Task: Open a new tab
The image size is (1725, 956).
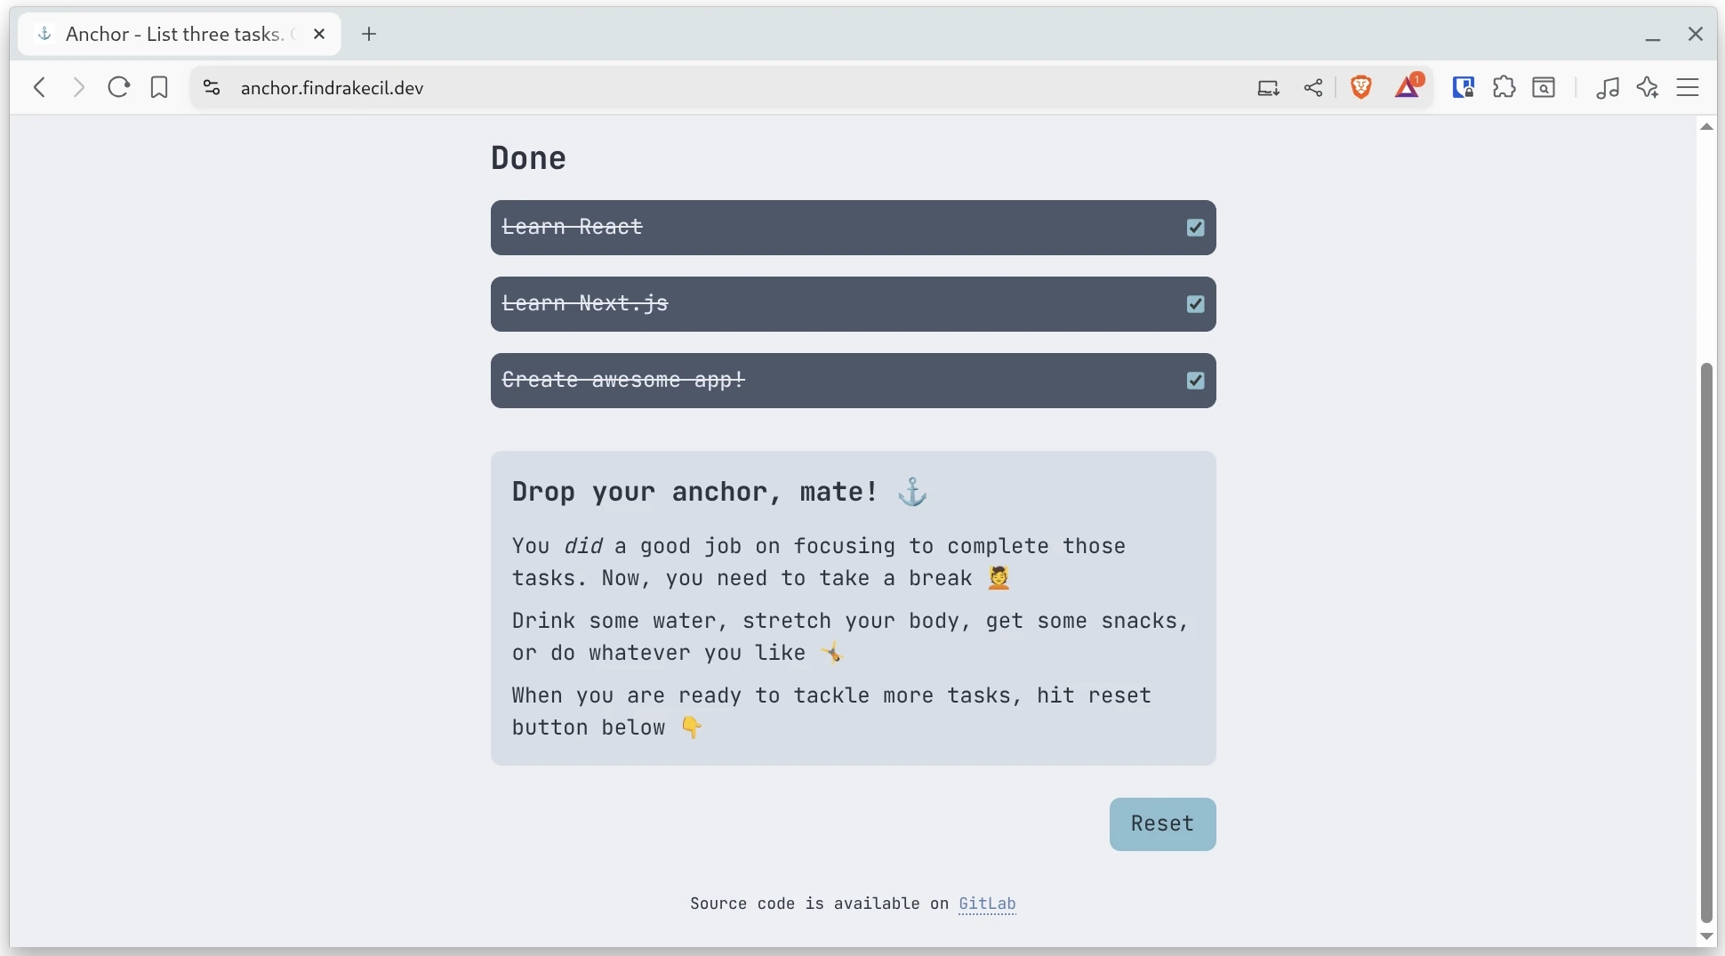Action: tap(369, 35)
